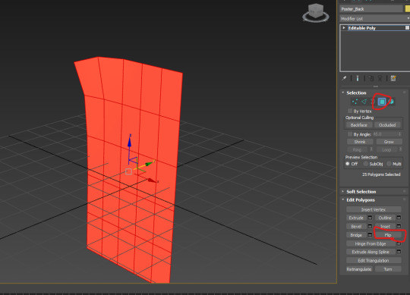The image size is (410, 295).
Task: Click the Shrink selection button
Action: point(360,142)
